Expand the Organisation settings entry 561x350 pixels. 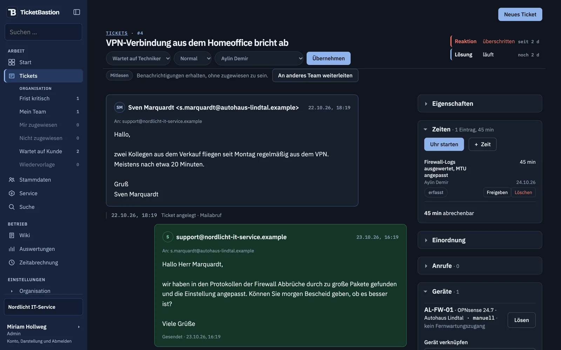pos(43,291)
